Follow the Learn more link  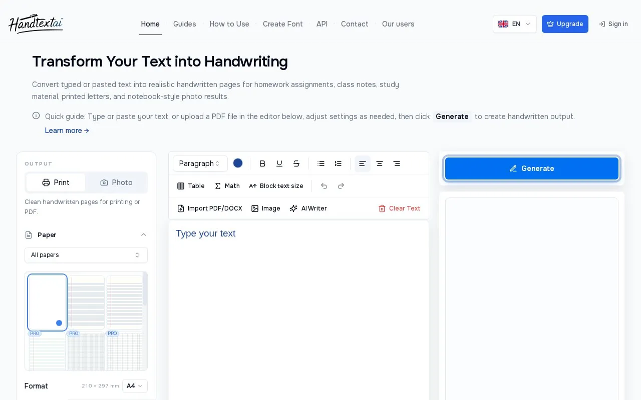(x=67, y=130)
